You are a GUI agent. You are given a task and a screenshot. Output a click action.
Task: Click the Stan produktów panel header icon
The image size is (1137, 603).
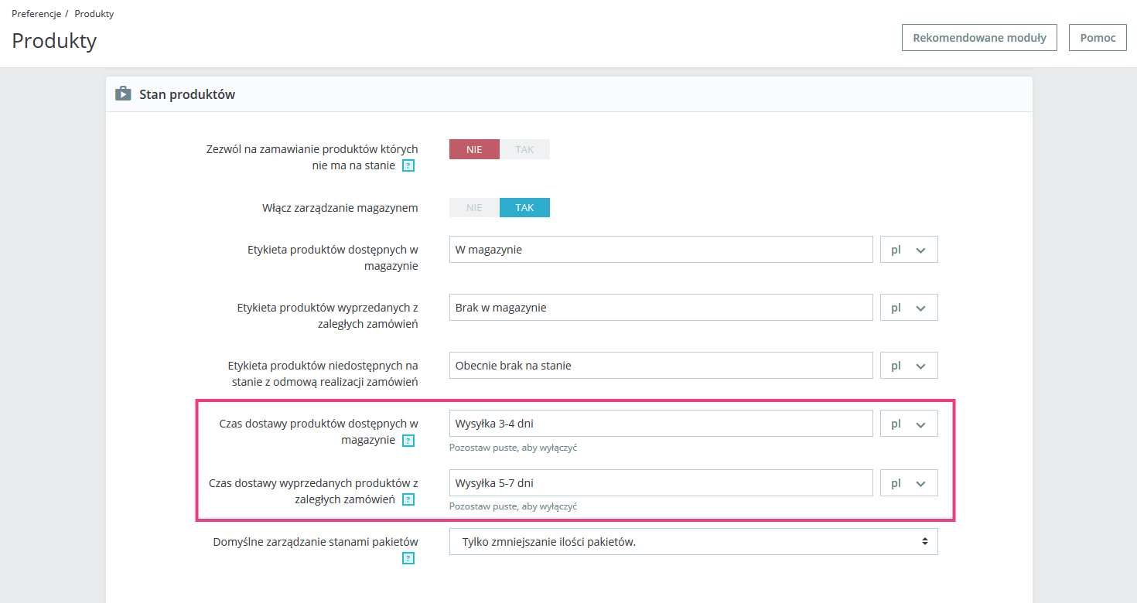tap(123, 94)
